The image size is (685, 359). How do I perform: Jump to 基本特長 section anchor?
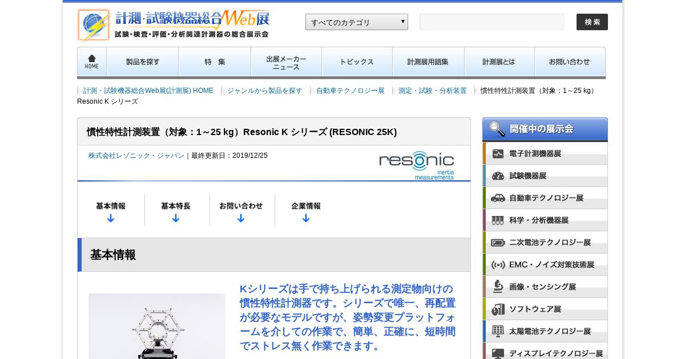pyautogui.click(x=176, y=210)
